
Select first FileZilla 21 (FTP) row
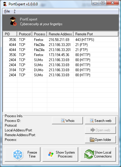(x=60, y=45)
